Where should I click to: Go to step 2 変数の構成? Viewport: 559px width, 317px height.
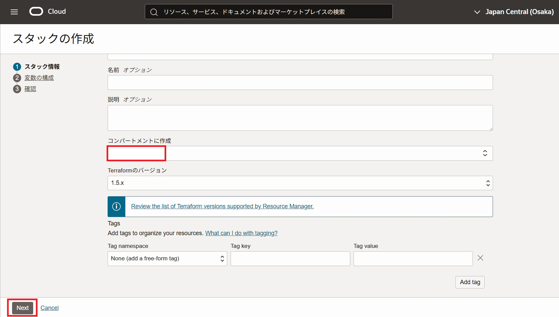pos(34,78)
